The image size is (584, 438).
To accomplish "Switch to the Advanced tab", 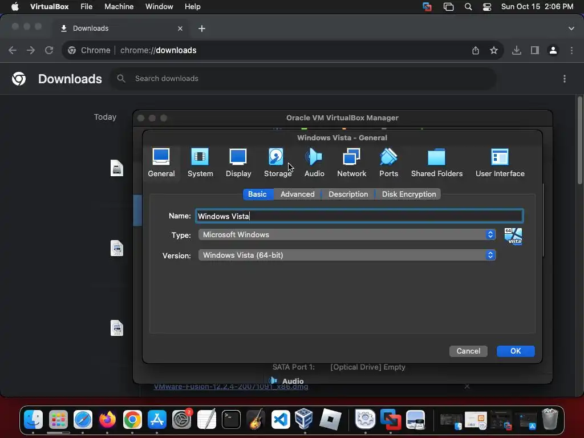I will click(298, 194).
